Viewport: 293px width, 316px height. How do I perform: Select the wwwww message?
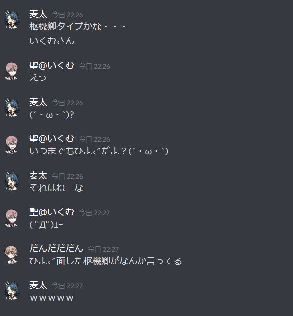[x=52, y=298]
